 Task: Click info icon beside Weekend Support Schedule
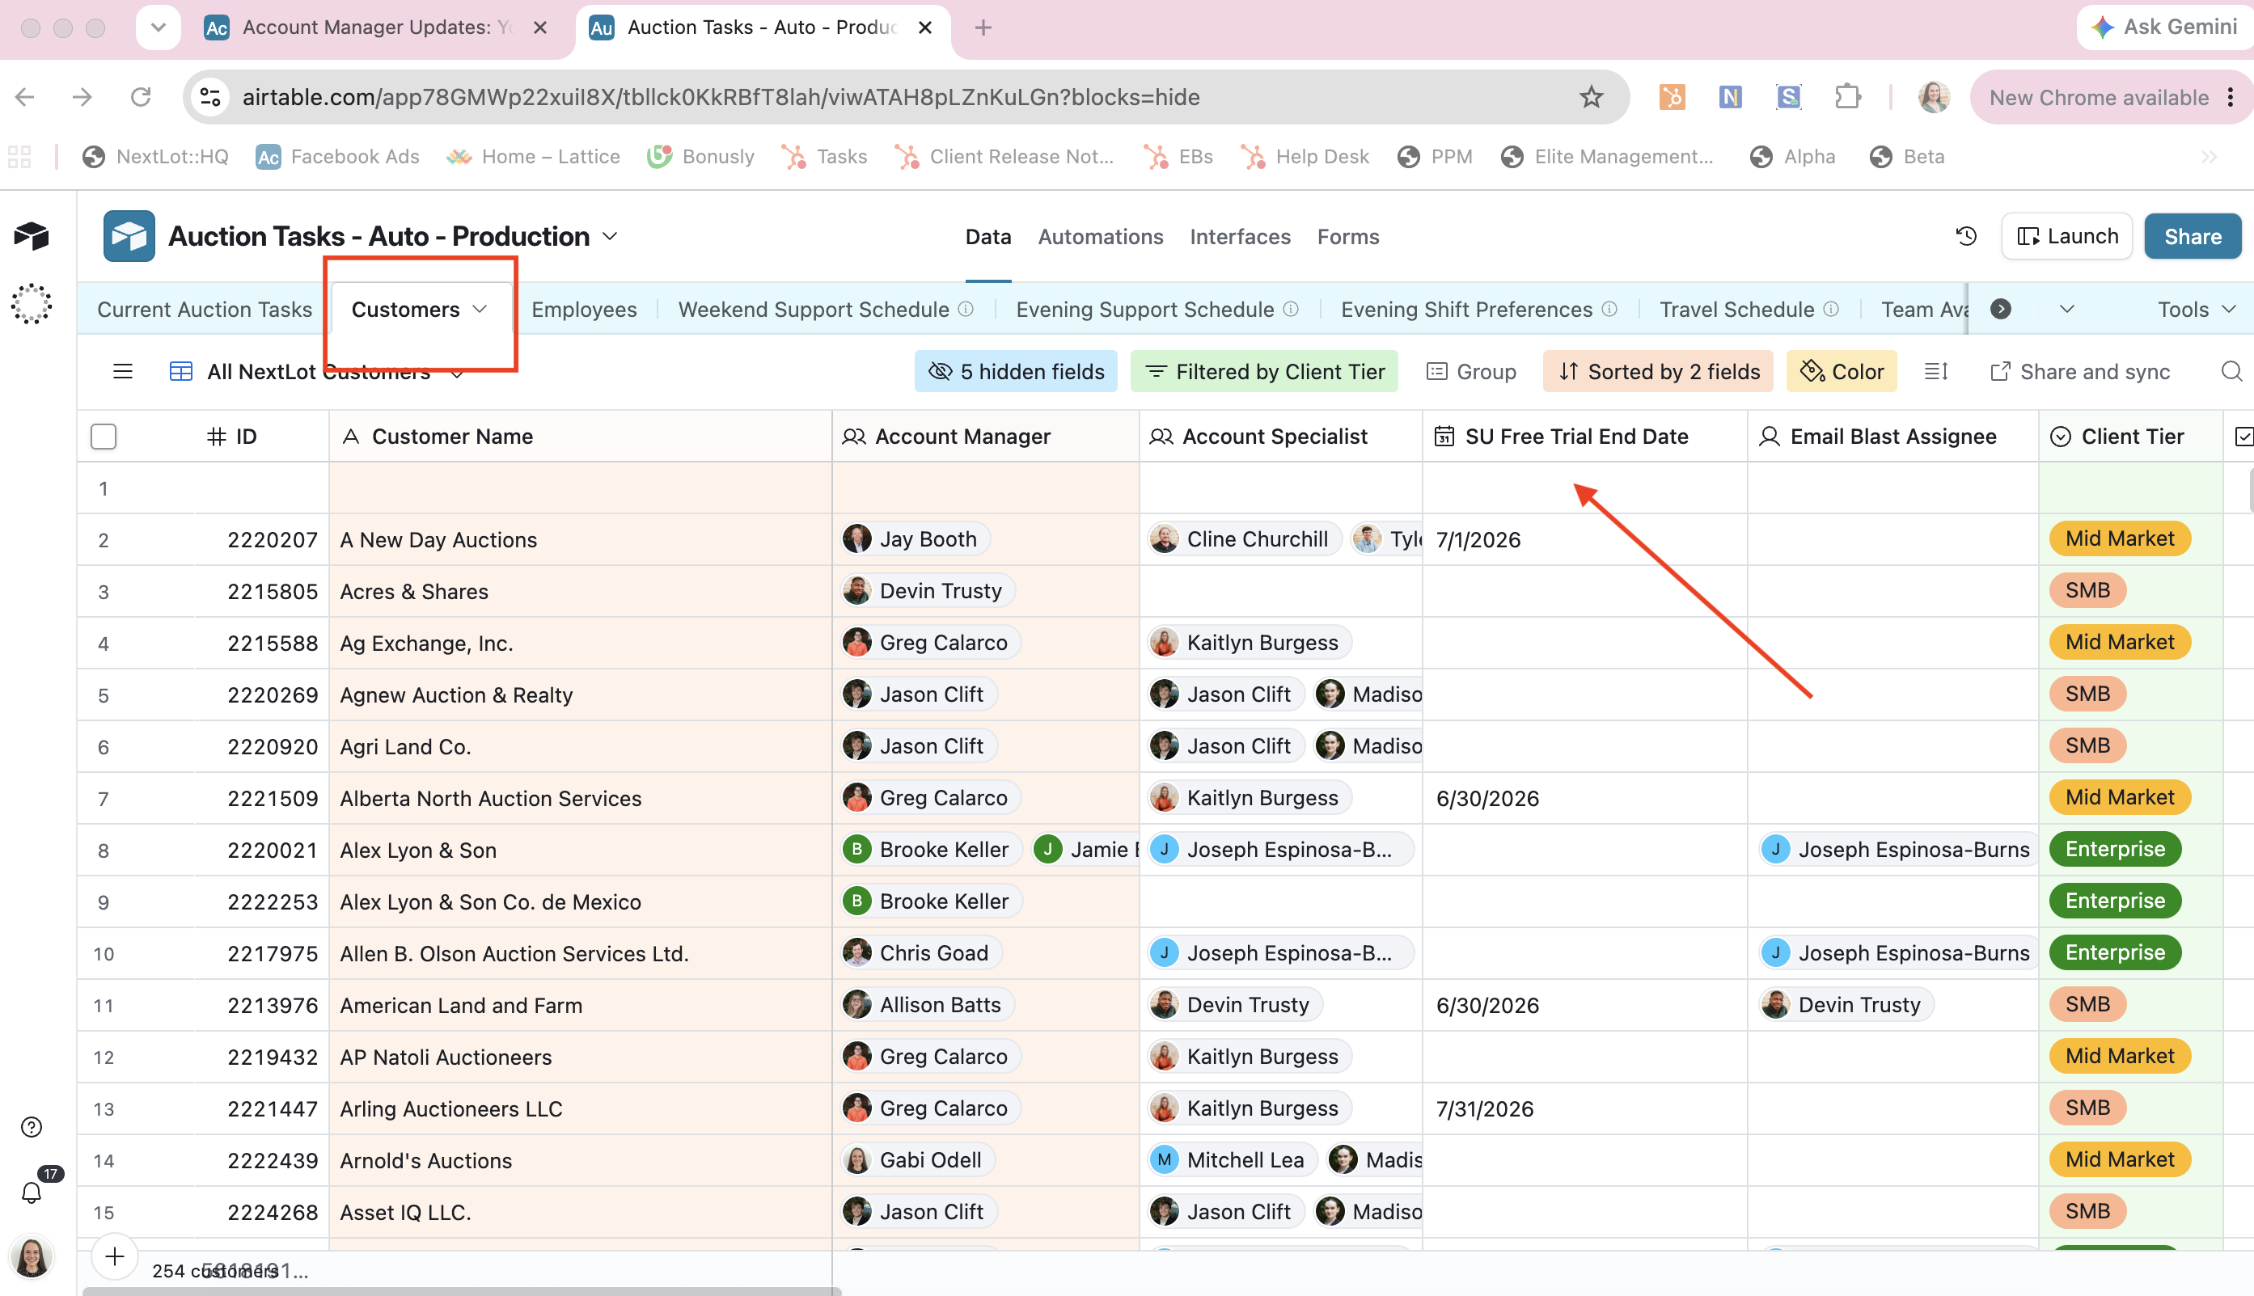[x=966, y=309]
